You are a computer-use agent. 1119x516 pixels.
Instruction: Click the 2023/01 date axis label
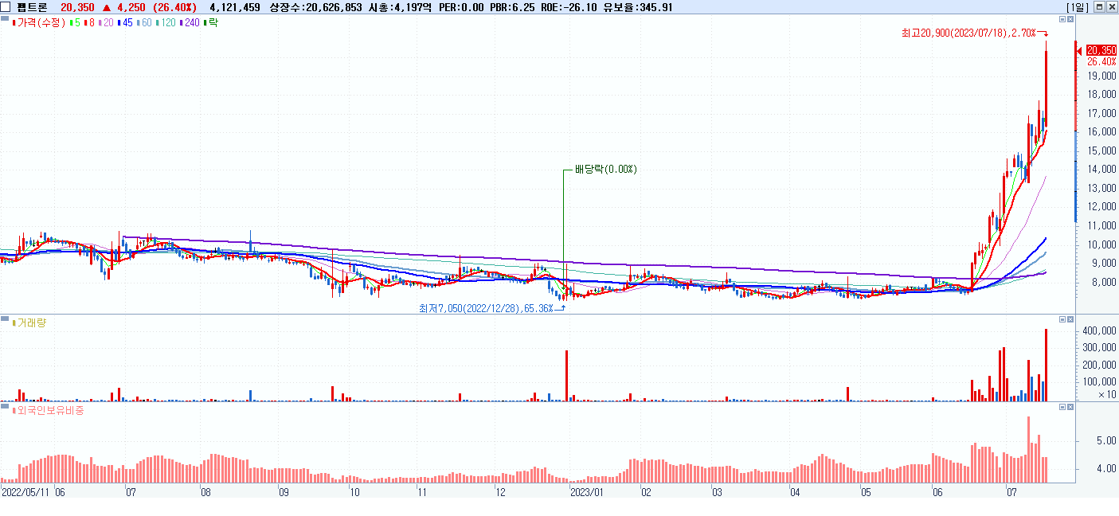[x=588, y=493]
